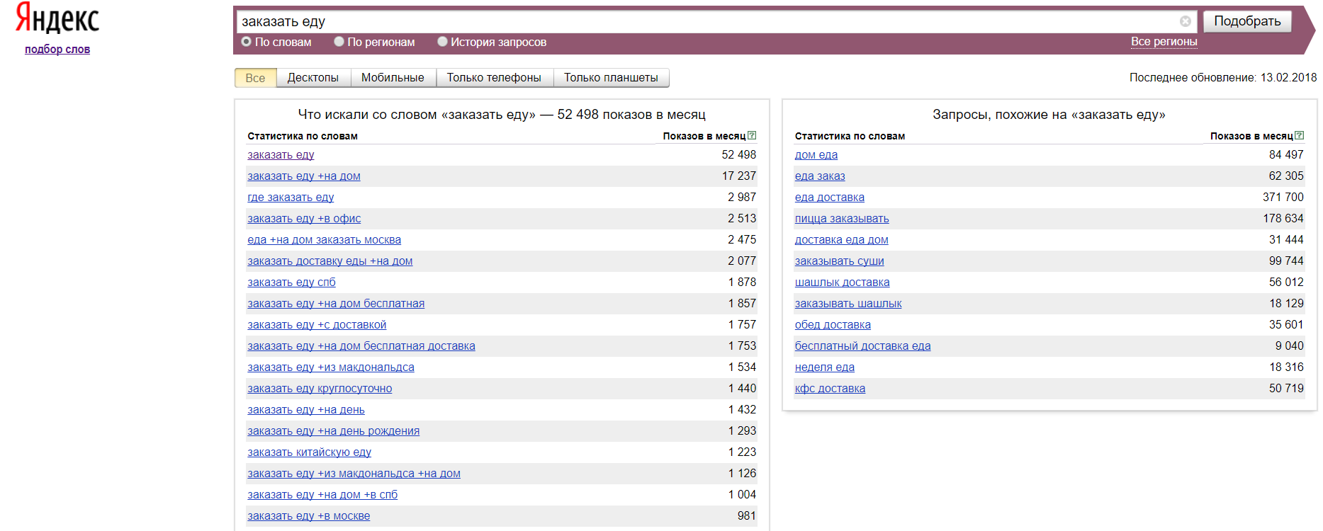Click the 'Запросы, похожие на «заказать еду»' heading
This screenshot has width=1323, height=531.
[x=1049, y=115]
